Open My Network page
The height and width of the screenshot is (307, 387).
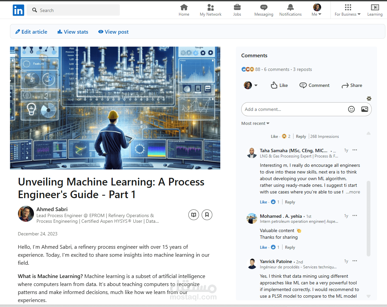click(x=211, y=10)
